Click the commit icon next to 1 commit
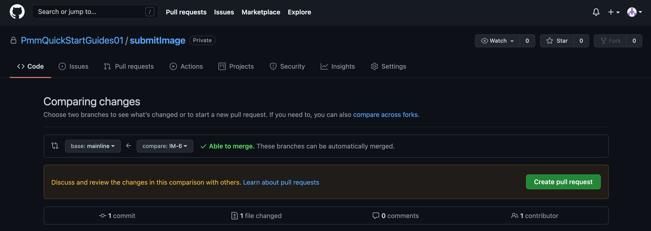 click(102, 216)
